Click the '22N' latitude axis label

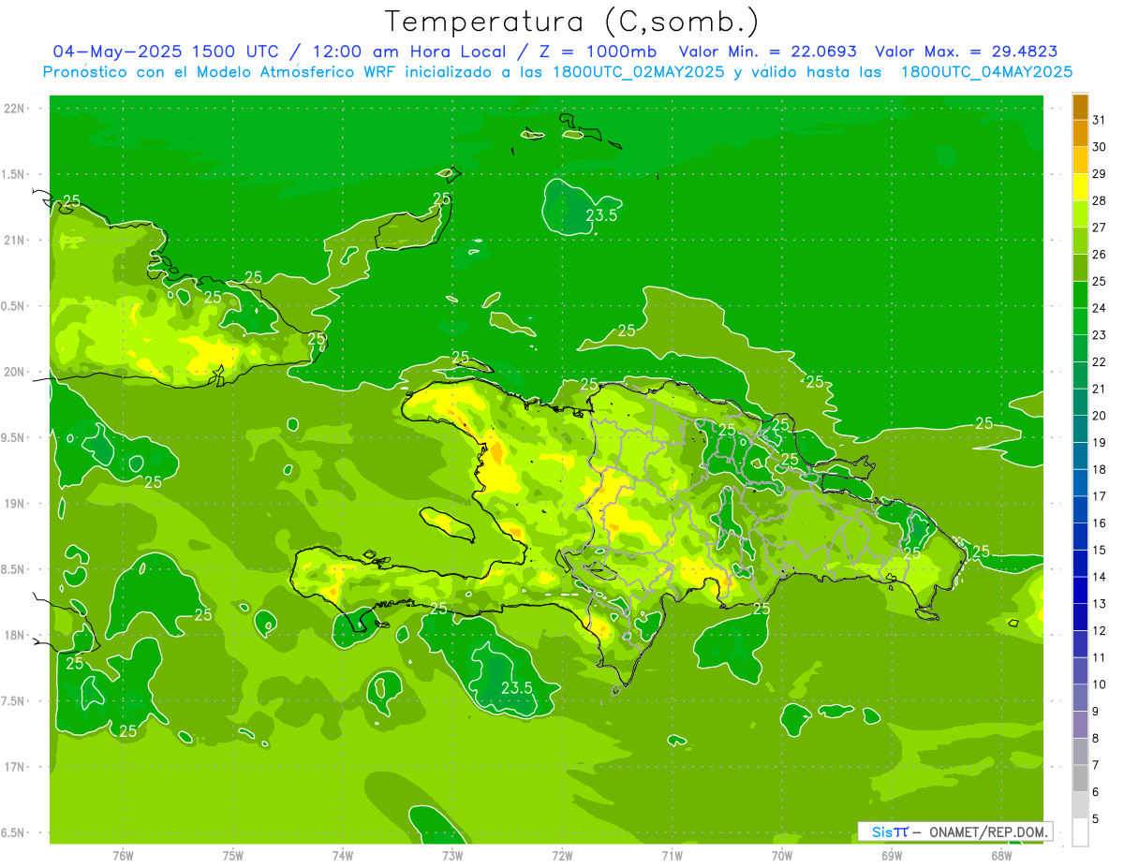pyautogui.click(x=14, y=109)
